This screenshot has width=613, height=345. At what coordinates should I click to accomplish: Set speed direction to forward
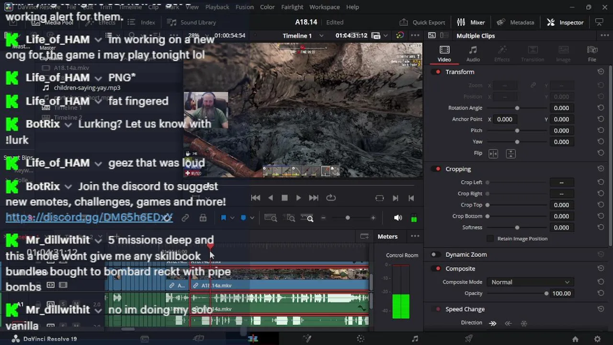[x=492, y=323]
